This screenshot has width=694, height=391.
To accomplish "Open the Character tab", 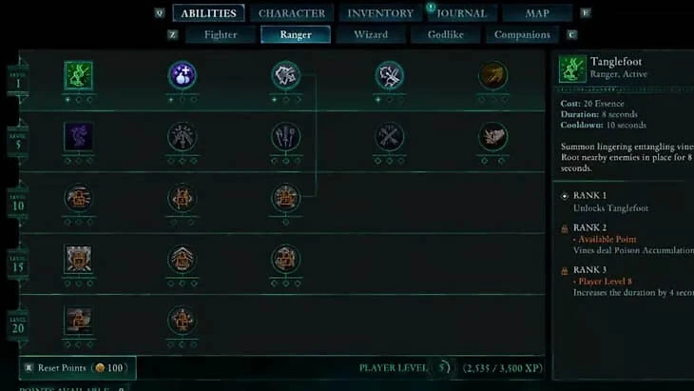I will coord(292,13).
